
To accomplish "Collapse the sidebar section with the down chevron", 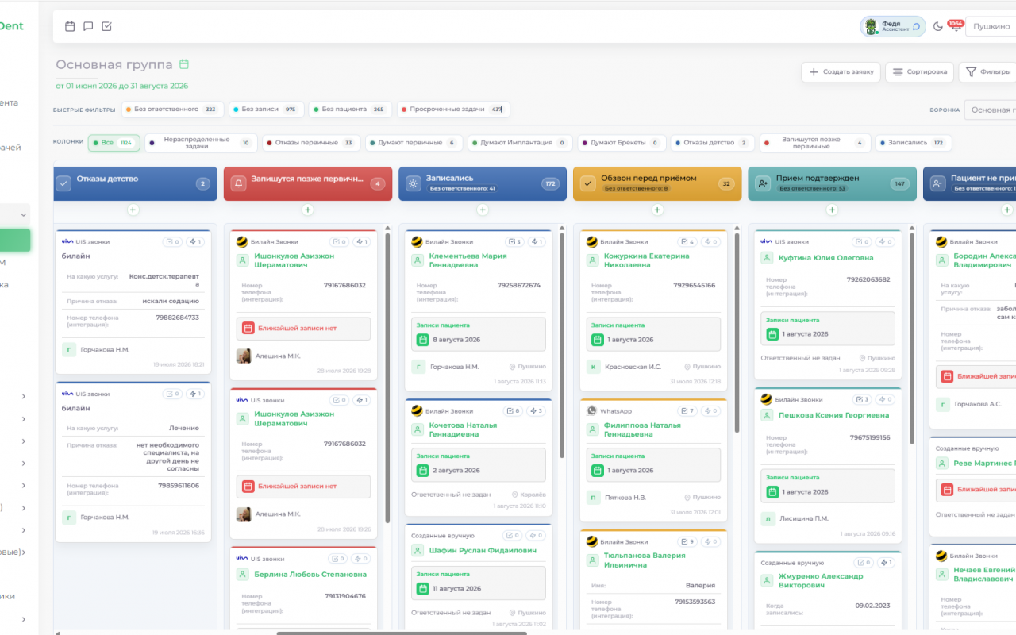I will 24,215.
